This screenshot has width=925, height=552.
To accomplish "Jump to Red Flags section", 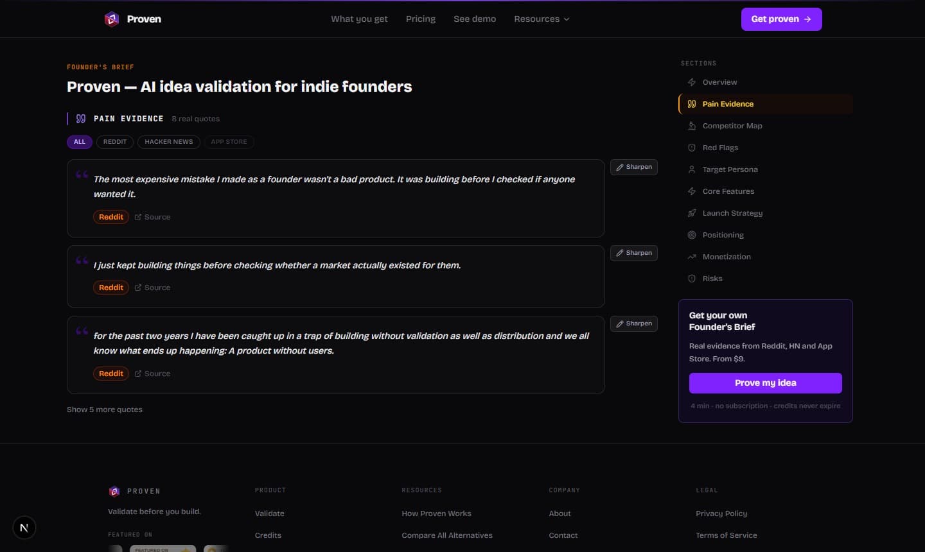I will pyautogui.click(x=766, y=148).
